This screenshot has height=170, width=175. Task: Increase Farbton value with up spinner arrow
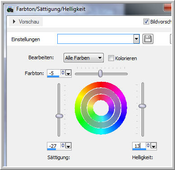[x=63, y=71]
